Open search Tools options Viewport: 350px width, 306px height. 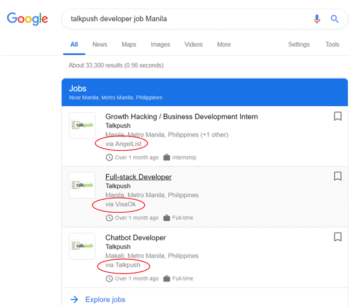click(x=332, y=44)
